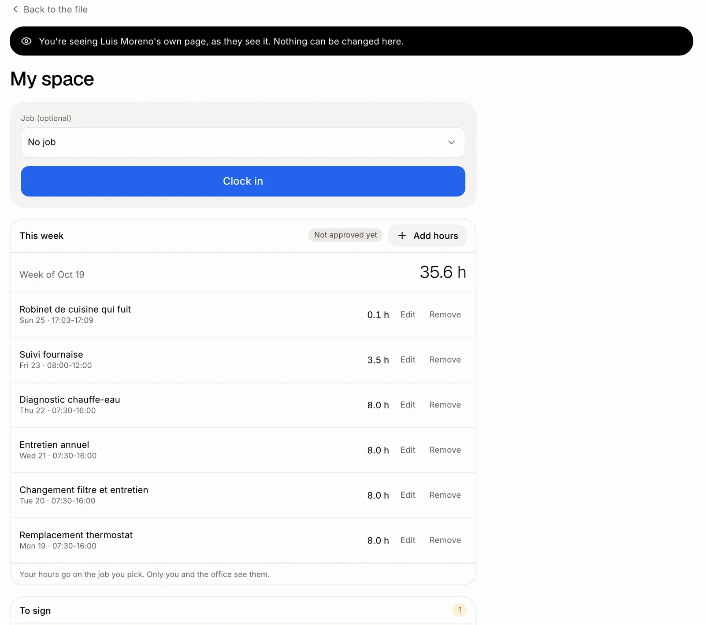
Task: Select the Entretien annuel entry title
Action: pyautogui.click(x=54, y=445)
